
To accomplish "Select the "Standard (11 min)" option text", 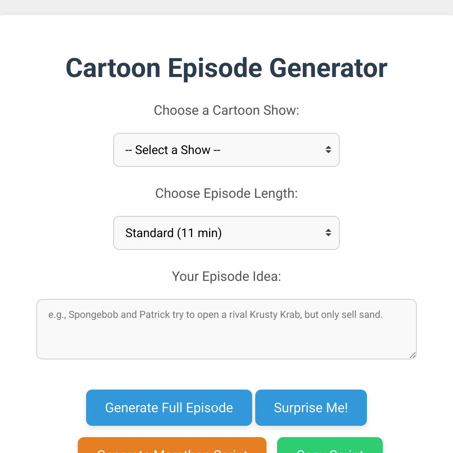I will click(x=174, y=233).
